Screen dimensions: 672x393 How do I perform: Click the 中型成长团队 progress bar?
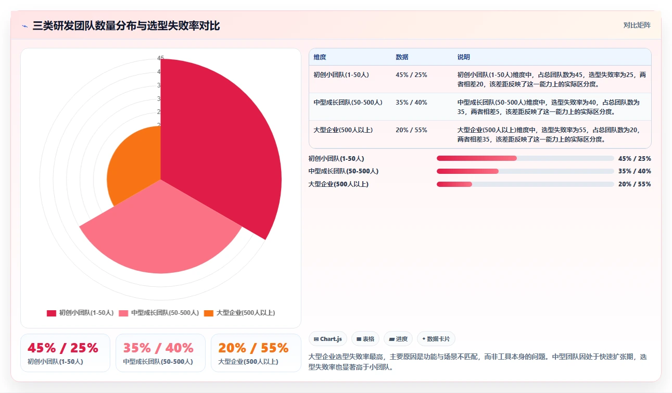point(525,171)
